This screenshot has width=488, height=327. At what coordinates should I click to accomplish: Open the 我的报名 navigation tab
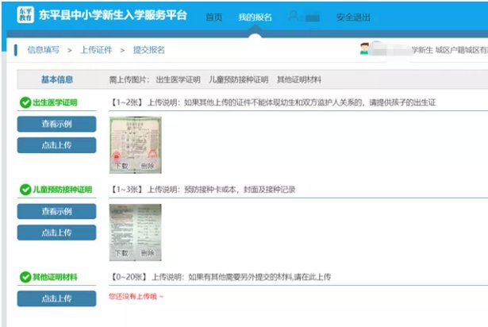[254, 17]
